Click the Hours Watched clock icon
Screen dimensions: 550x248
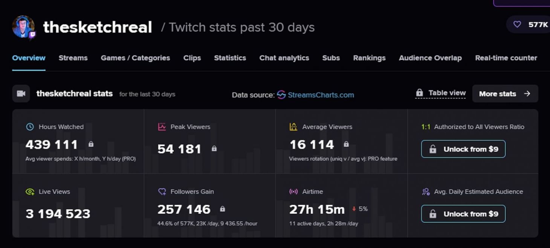coord(30,127)
